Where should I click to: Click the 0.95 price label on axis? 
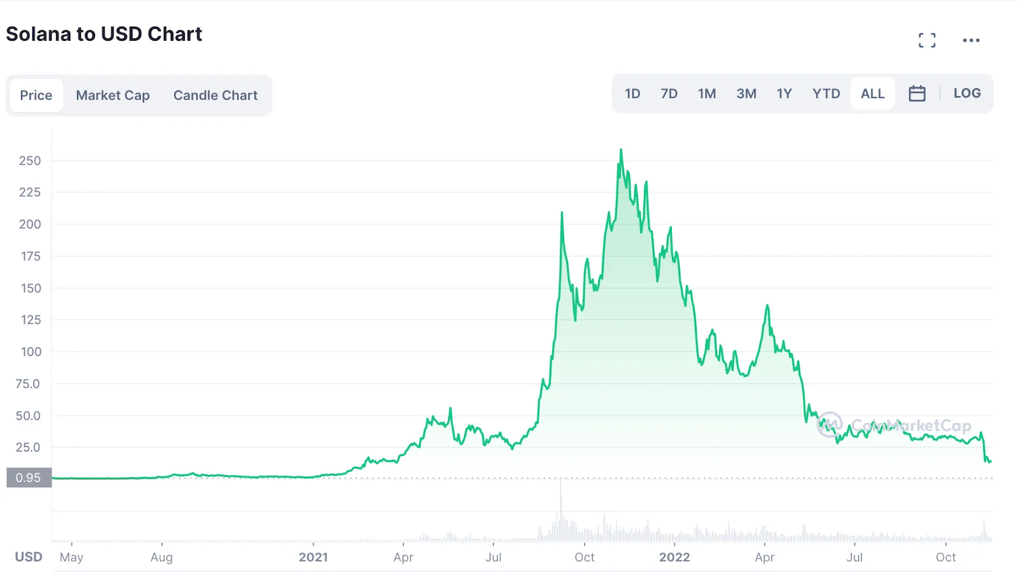tap(29, 478)
